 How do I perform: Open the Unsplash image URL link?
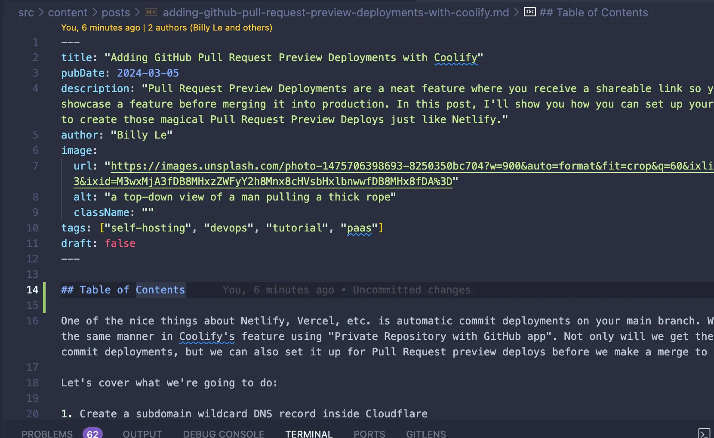click(x=412, y=166)
